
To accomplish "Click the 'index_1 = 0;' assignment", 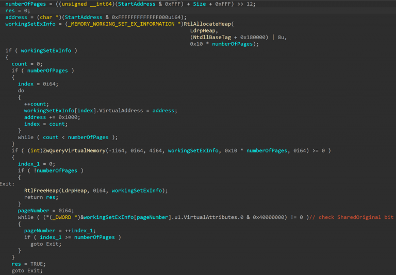I will 37,164.
